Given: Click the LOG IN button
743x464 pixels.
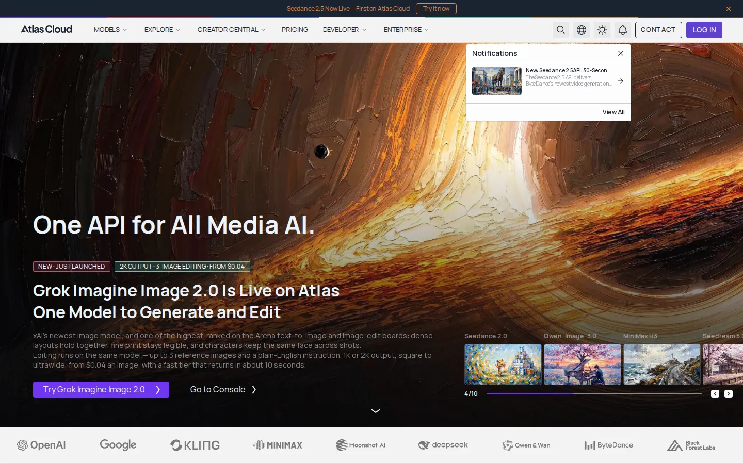Looking at the screenshot, I should (x=704, y=30).
